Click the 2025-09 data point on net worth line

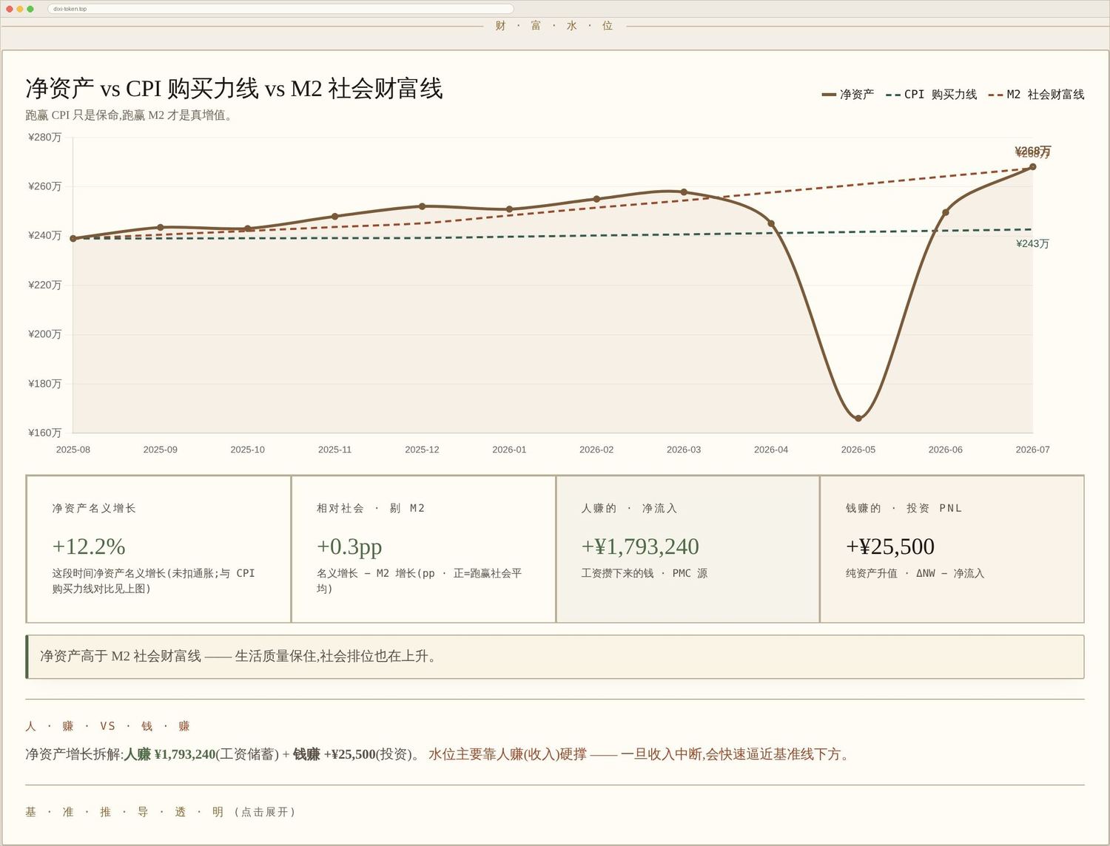pos(161,227)
